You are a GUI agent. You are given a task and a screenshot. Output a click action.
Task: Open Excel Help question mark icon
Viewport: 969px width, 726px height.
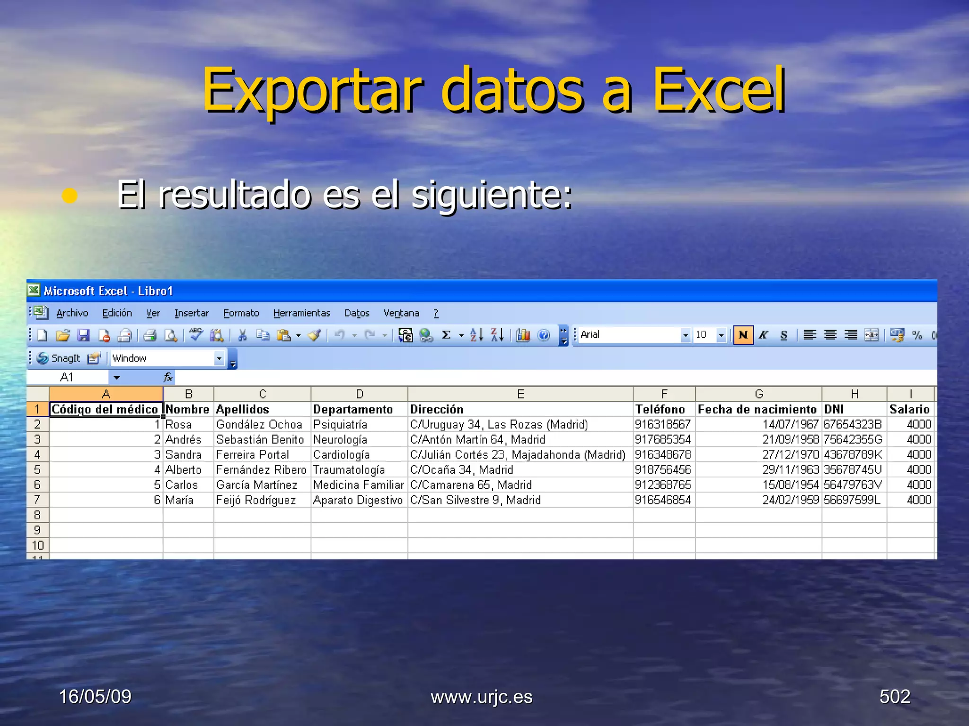pyautogui.click(x=544, y=335)
